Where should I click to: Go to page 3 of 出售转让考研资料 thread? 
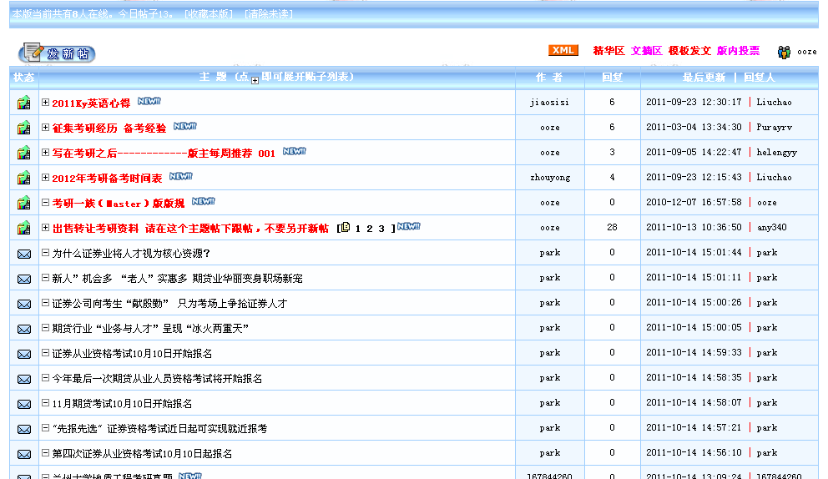point(381,229)
